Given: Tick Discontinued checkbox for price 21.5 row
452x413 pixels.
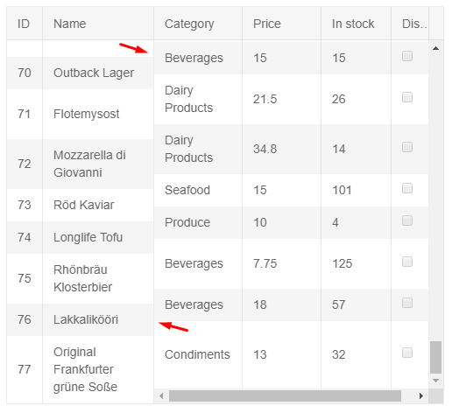Looking at the screenshot, I should click(x=407, y=97).
